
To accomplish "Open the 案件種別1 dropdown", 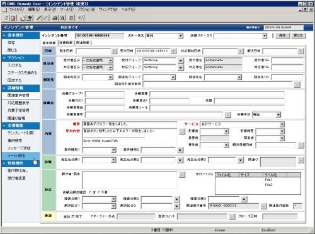I will [113, 150].
